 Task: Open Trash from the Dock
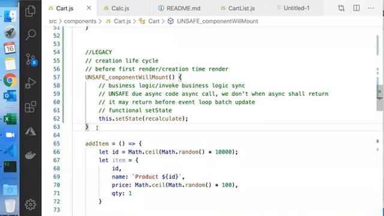pyautogui.click(x=10, y=206)
